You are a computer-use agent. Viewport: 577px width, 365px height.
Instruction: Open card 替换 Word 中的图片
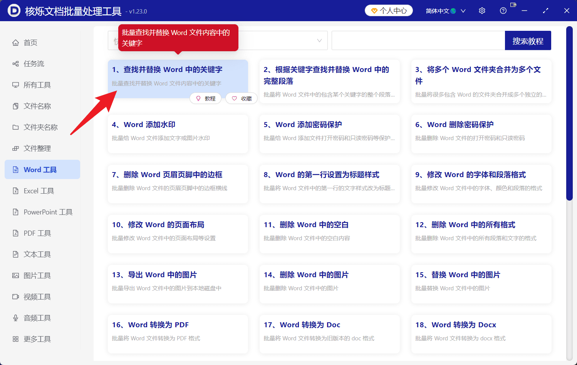pos(481,284)
